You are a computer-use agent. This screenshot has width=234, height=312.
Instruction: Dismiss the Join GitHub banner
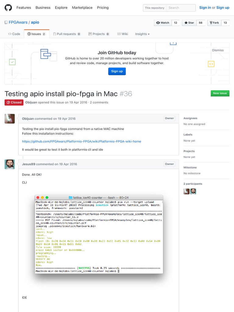pyautogui.click(x=218, y=50)
